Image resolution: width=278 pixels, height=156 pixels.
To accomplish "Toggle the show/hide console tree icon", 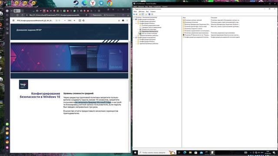I will 143,14.
